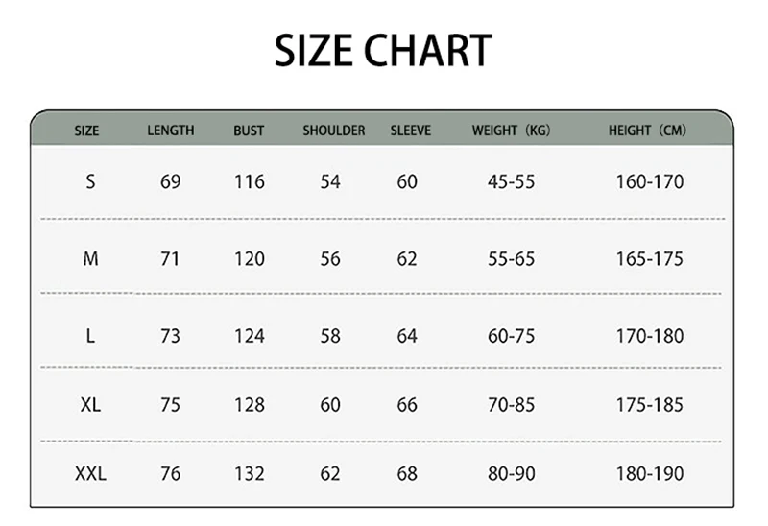Click the XXL size row label
Screen dimensions: 768x526
(x=91, y=474)
